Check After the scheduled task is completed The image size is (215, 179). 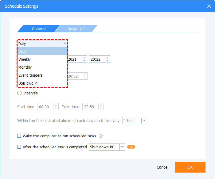coord(19,147)
